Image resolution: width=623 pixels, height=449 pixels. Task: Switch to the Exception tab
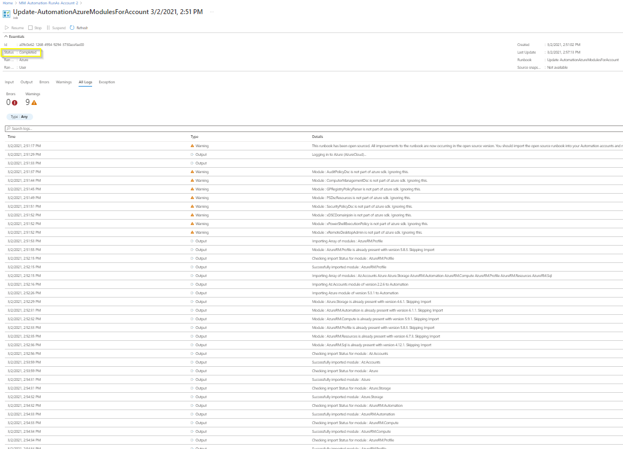pyautogui.click(x=107, y=82)
